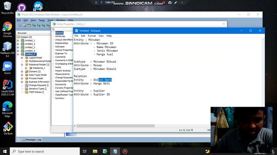Screen dimensions: 277x155
Task: Click the TSDP Policies icon in tree
Action: (x=27, y=92)
